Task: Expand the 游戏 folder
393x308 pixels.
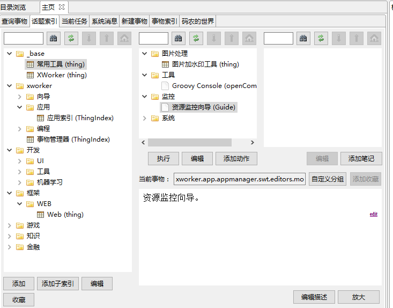Action: coord(10,225)
